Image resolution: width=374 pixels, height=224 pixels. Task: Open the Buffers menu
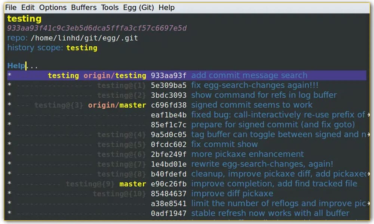[83, 7]
